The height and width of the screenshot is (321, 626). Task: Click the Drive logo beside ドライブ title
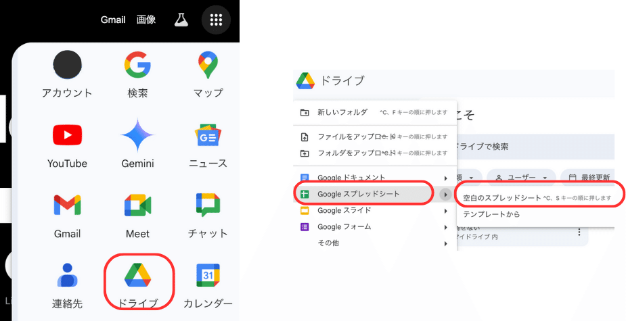point(305,81)
